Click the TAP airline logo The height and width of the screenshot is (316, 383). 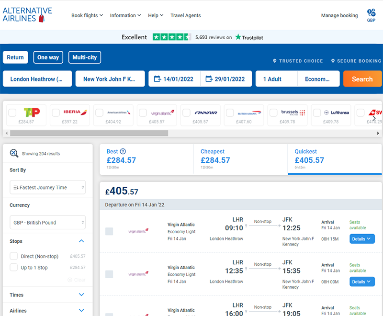32,113
